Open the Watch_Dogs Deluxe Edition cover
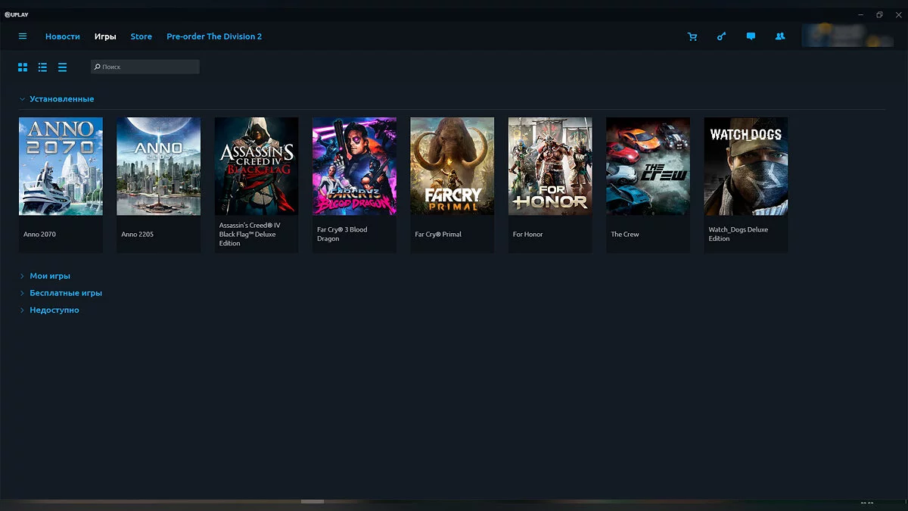908x511 pixels. (x=746, y=167)
